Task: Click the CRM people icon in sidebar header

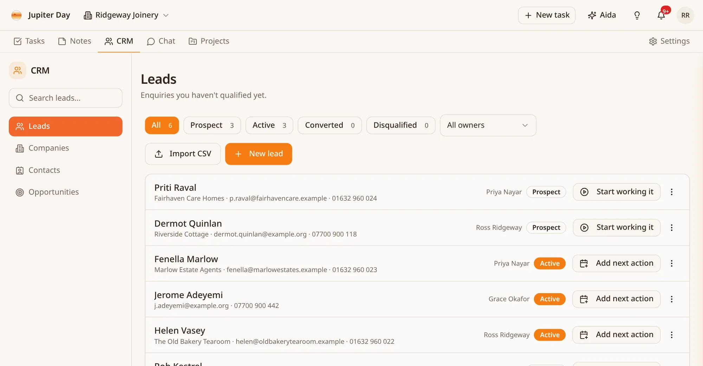Action: [18, 70]
